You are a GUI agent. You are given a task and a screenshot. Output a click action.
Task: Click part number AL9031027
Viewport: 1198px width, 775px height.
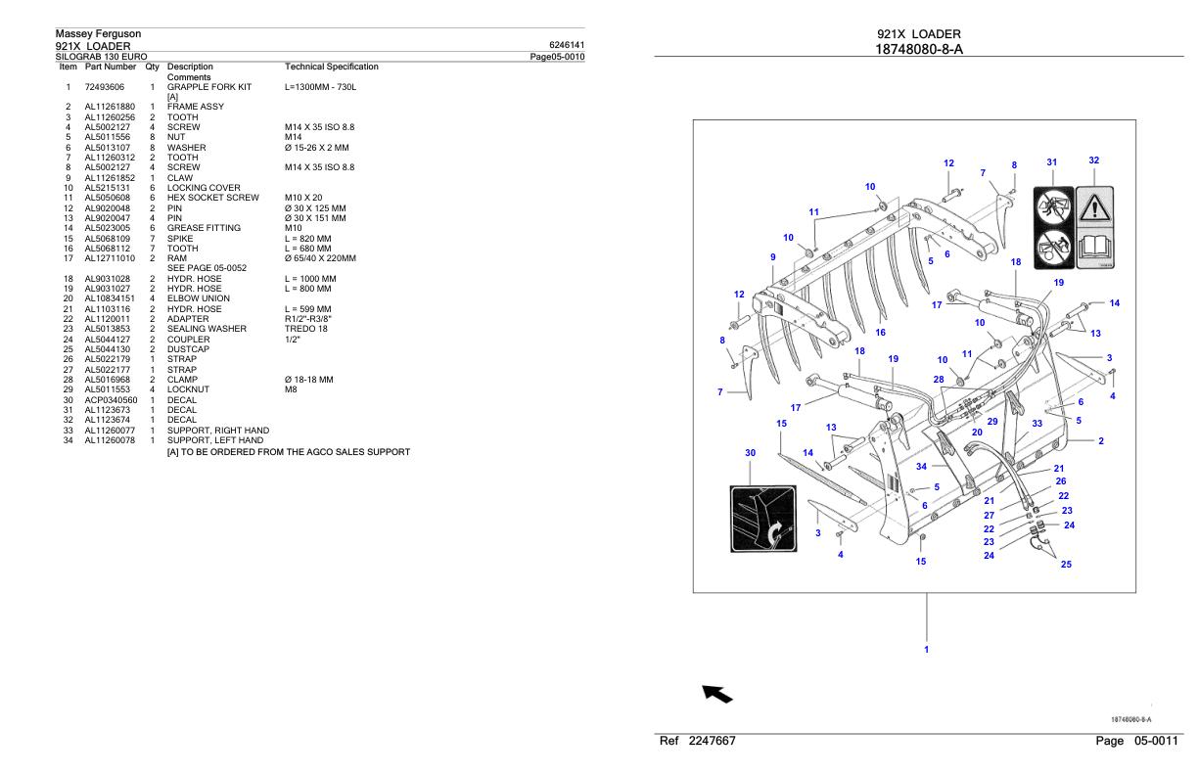click(107, 289)
